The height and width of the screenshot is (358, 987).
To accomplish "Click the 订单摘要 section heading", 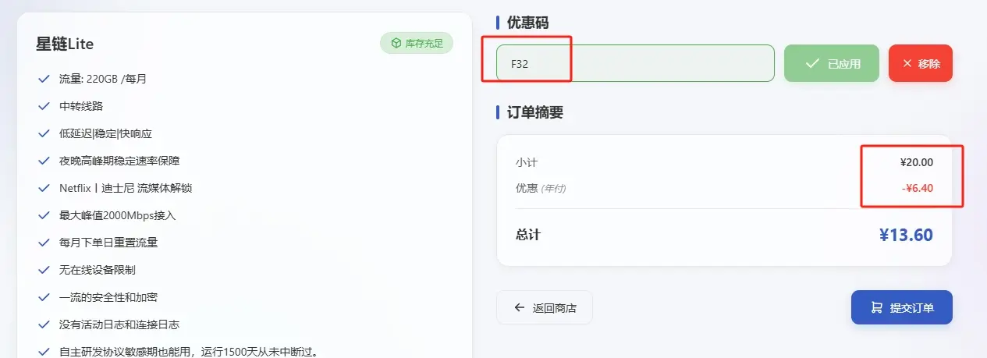I will click(x=535, y=112).
